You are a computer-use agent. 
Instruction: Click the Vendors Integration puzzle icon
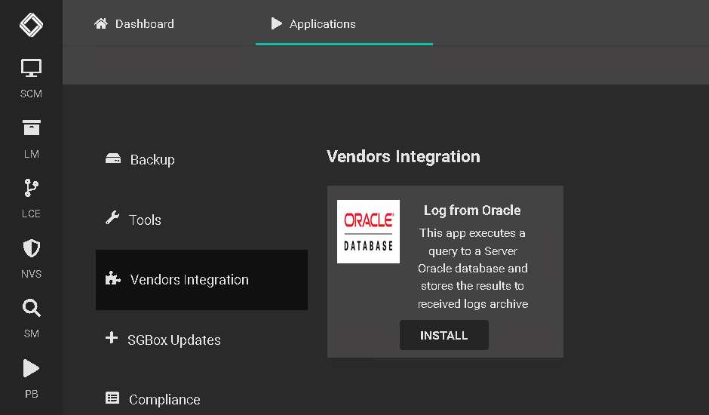tap(112, 278)
